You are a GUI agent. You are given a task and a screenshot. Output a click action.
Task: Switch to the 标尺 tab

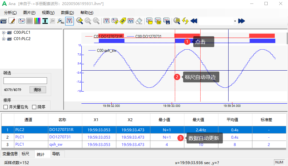(25, 154)
